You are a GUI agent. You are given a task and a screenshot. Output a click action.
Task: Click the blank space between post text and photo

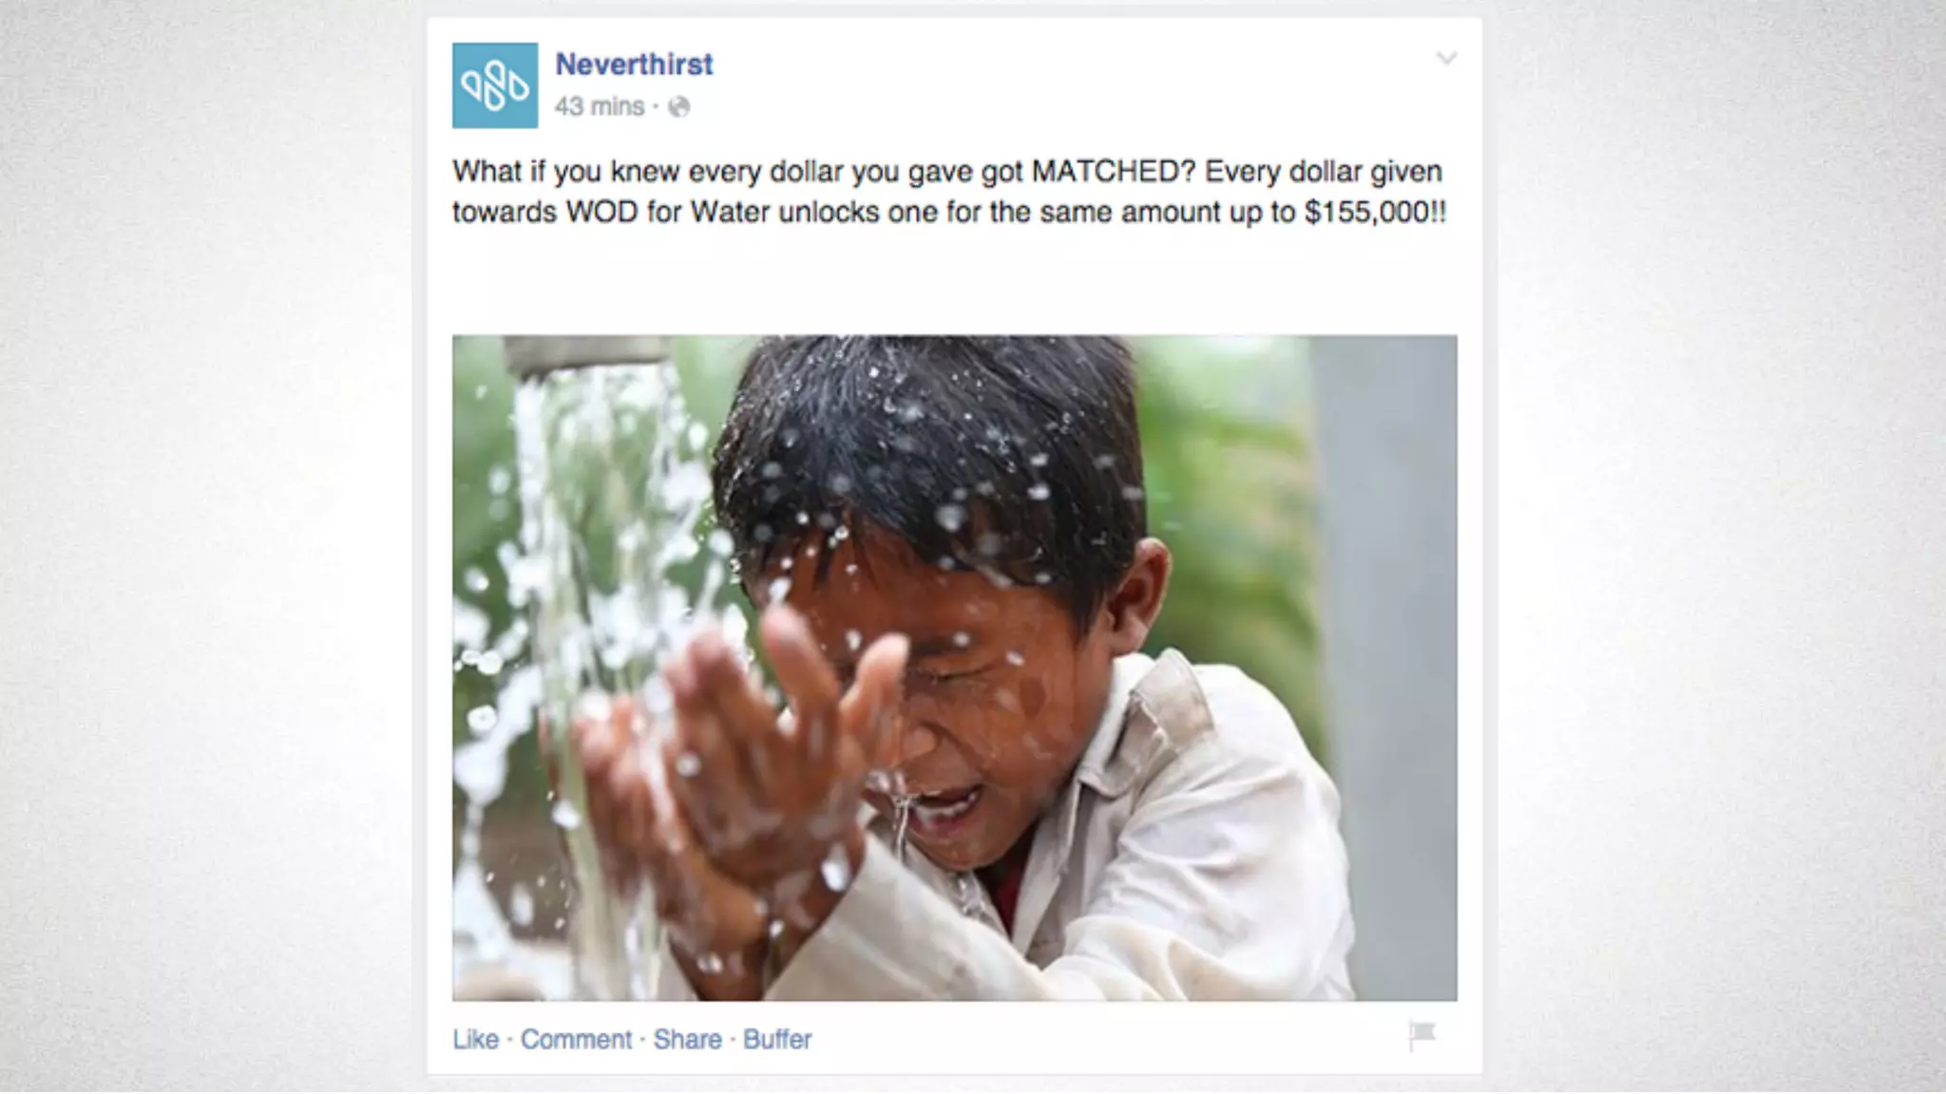pyautogui.click(x=954, y=282)
